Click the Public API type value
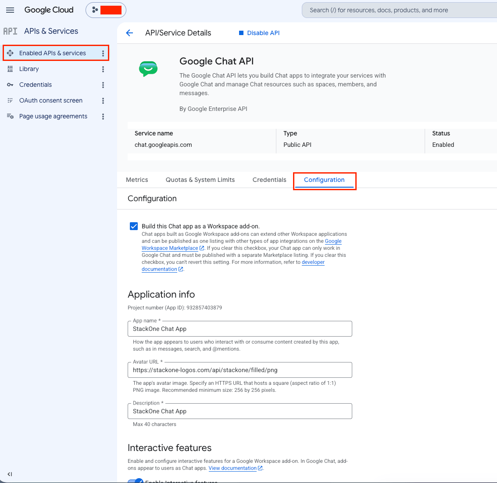Screen dimensions: 497x483 tap(297, 145)
